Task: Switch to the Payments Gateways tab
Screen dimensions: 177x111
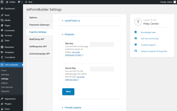Action: (40, 25)
